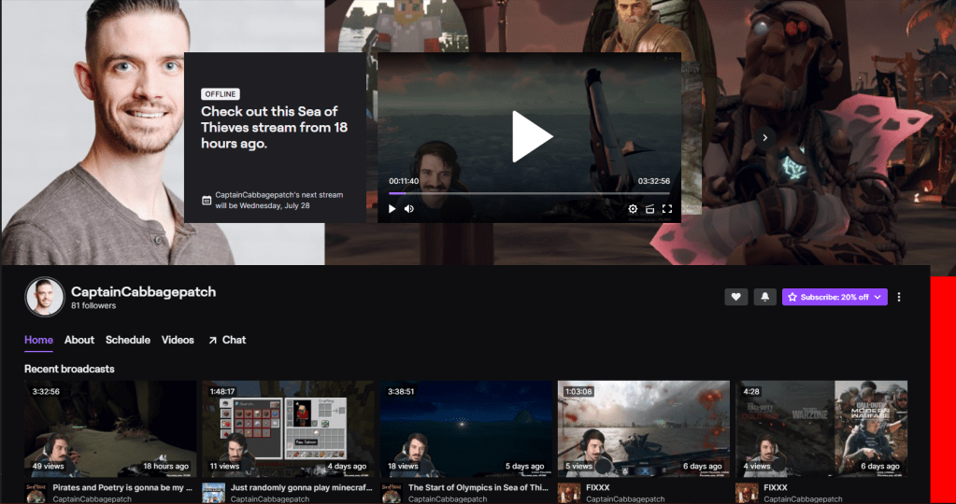Image resolution: width=956 pixels, height=504 pixels.
Task: Mute the video using the volume icon
Action: point(409,209)
